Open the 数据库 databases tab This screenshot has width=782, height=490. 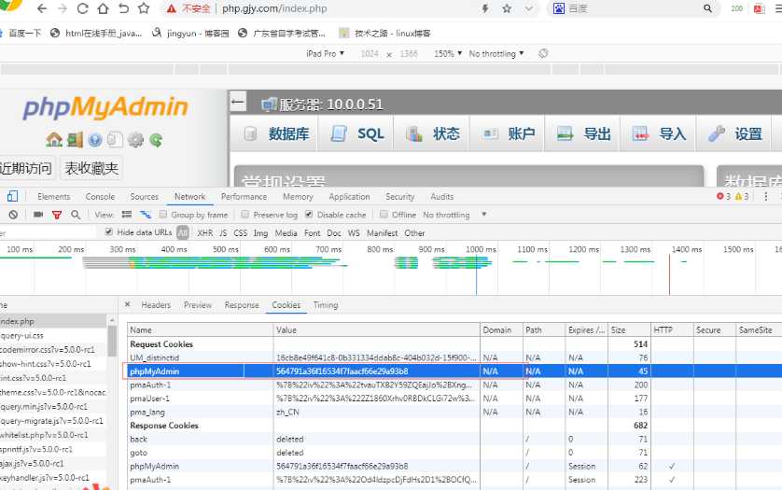tap(276, 133)
